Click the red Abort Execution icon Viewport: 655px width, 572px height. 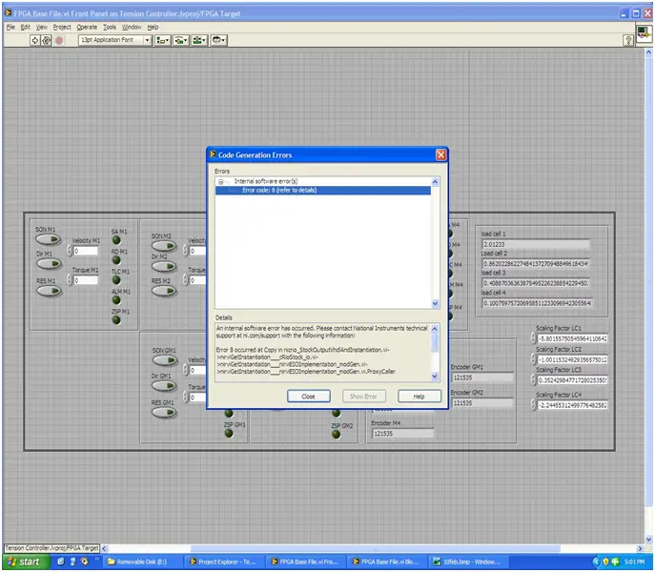(x=59, y=40)
